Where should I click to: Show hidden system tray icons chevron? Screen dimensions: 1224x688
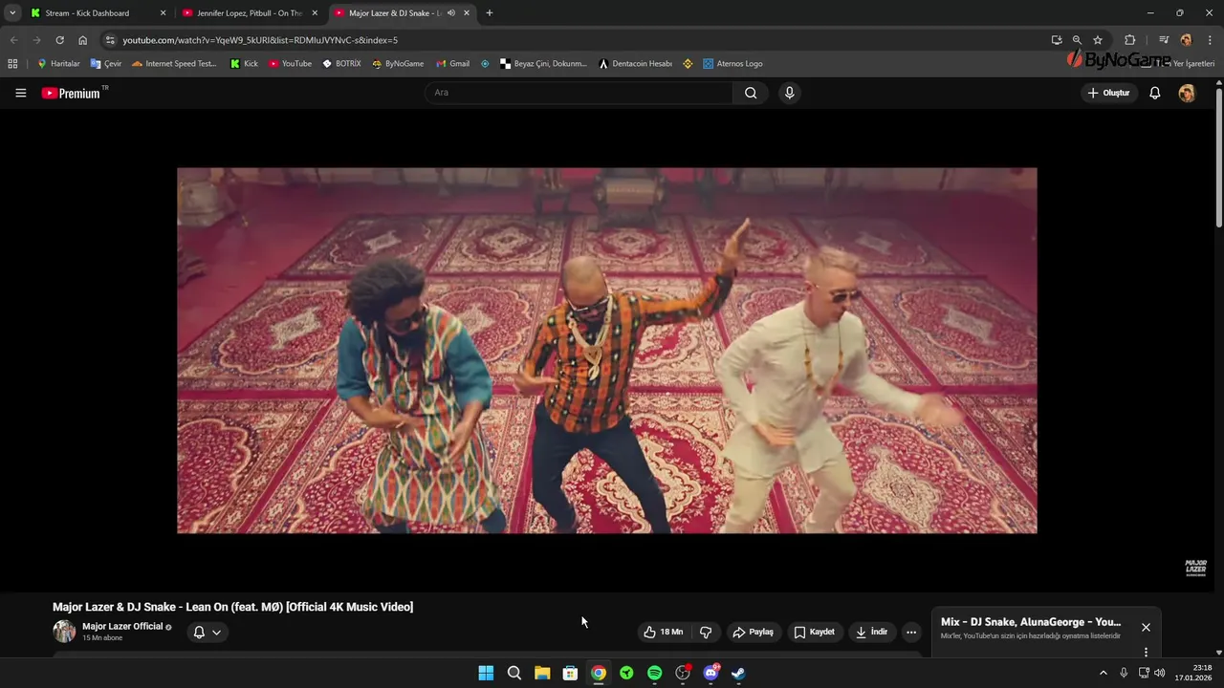coord(1103,673)
